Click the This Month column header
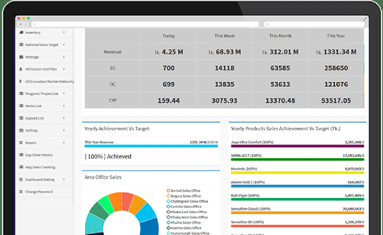 (x=280, y=36)
